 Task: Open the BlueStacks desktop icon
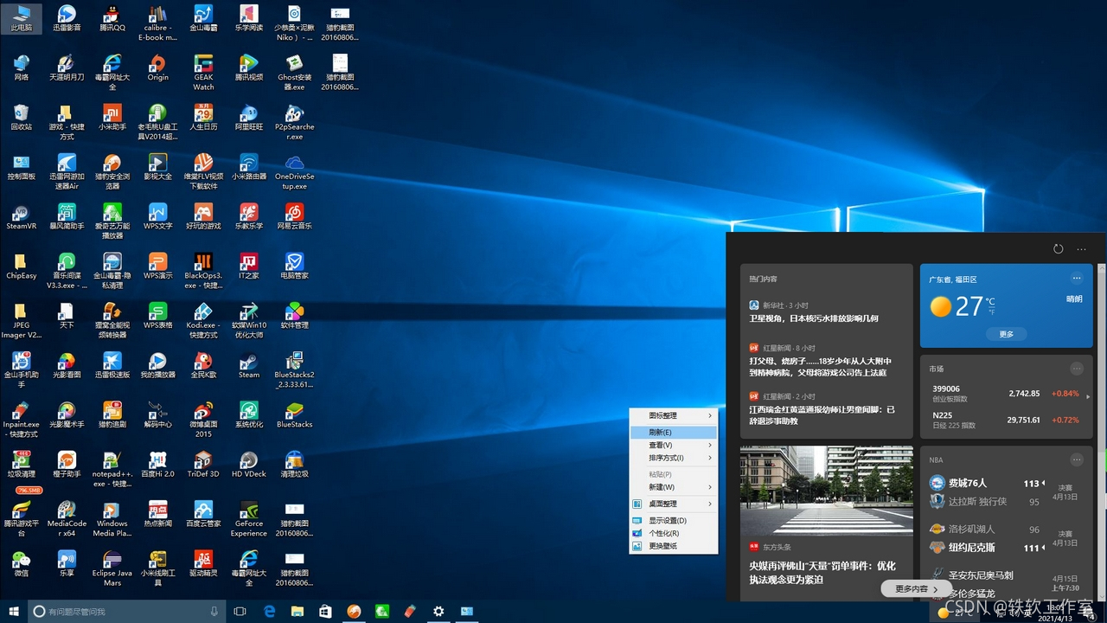295,414
